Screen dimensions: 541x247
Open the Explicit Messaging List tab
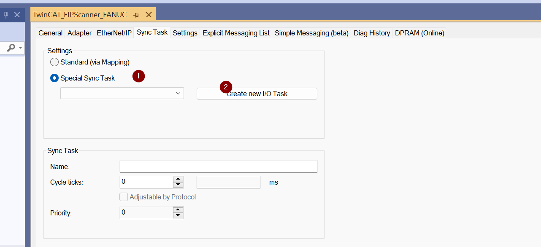[236, 33]
